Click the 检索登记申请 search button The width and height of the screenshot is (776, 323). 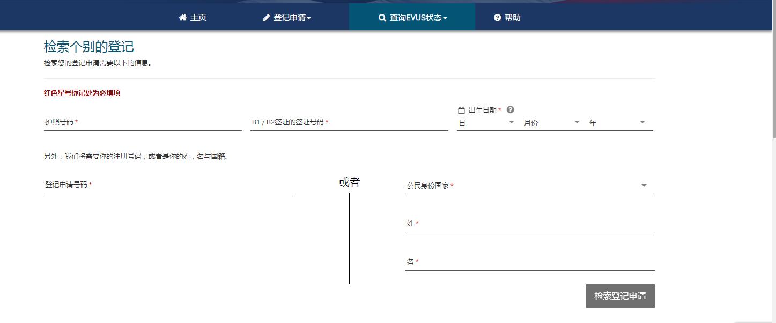[620, 296]
